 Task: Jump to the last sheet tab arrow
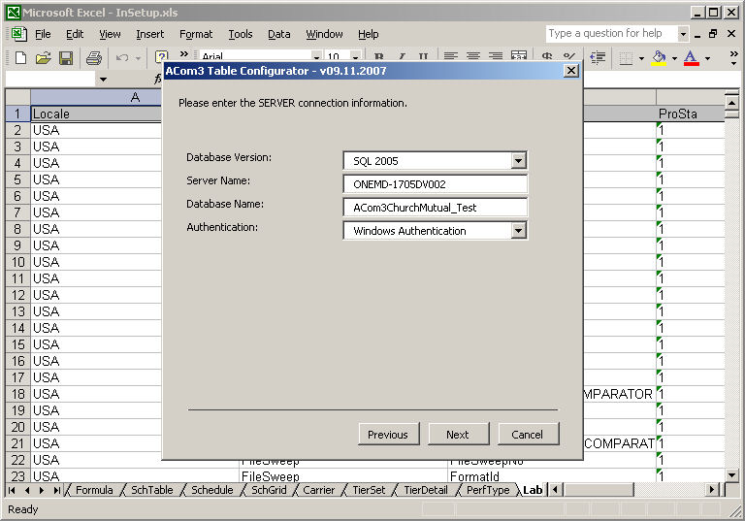(56, 490)
